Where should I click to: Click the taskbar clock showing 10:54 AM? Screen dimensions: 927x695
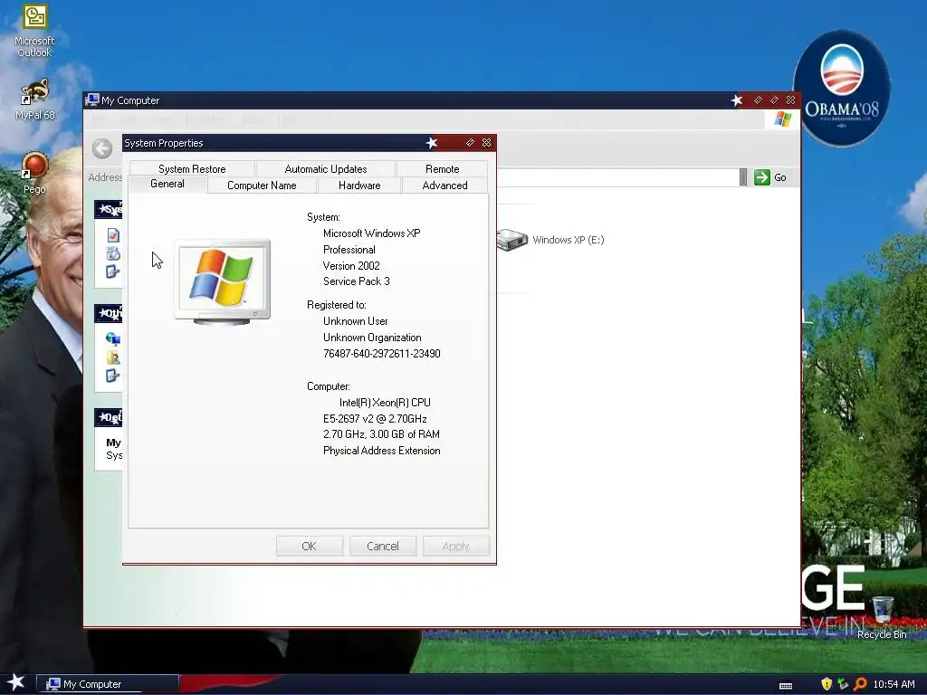point(894,684)
